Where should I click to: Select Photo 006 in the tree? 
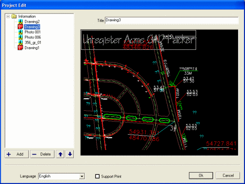tap(33, 37)
